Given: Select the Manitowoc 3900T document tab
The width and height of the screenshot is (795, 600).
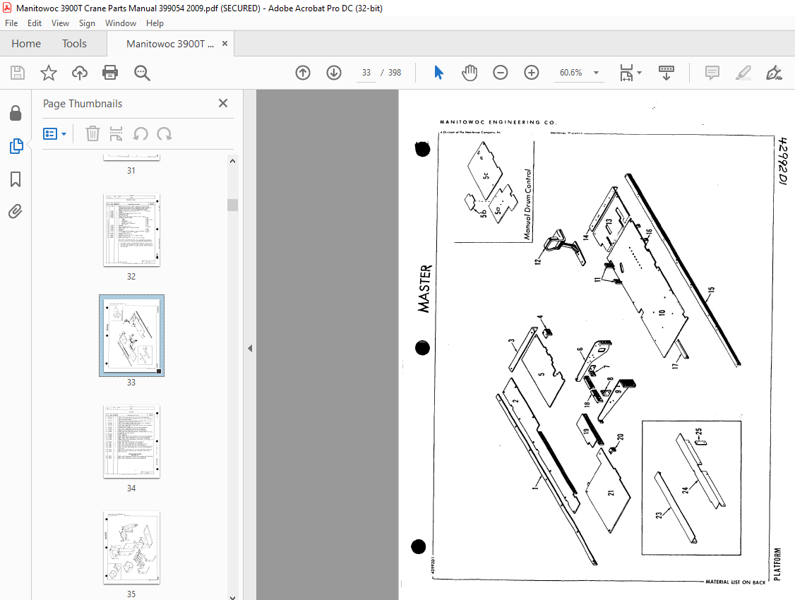Looking at the screenshot, I should (170, 44).
